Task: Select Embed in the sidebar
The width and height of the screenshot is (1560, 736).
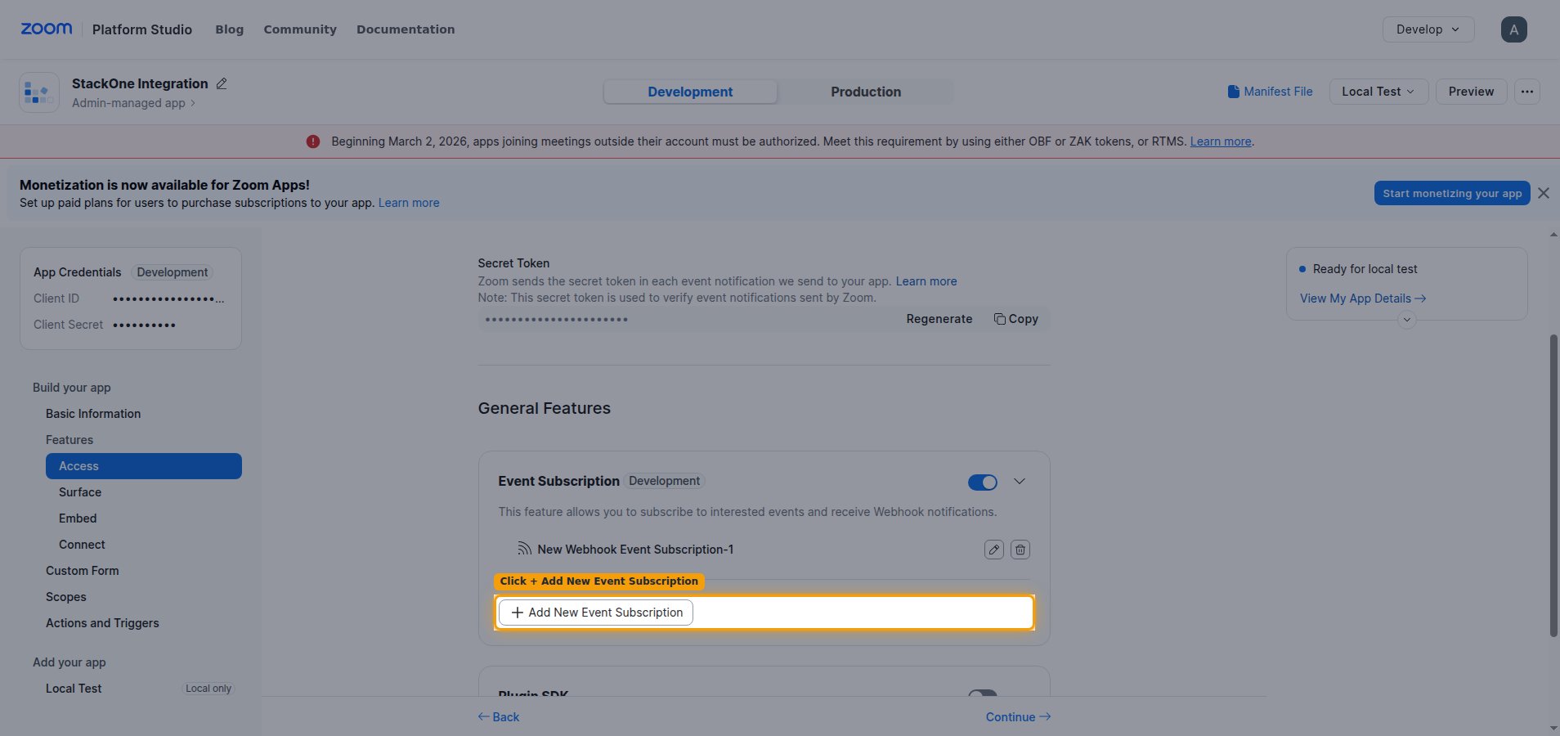Action: click(x=78, y=518)
